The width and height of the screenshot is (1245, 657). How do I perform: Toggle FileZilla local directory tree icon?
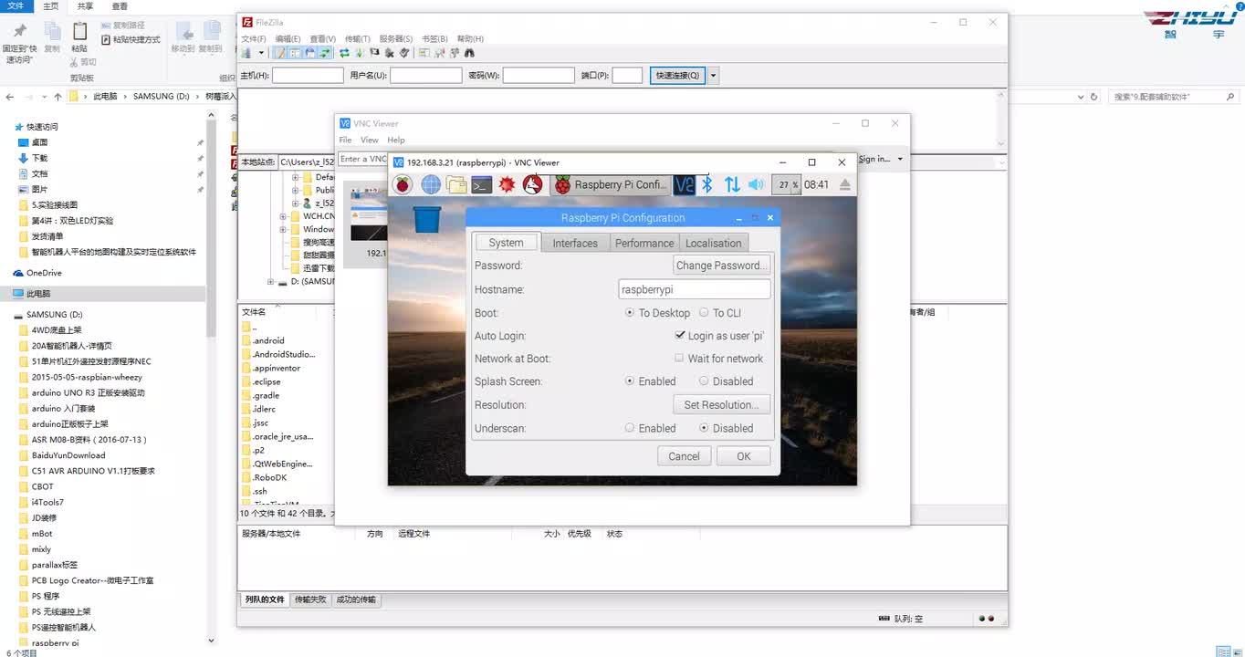pos(295,53)
